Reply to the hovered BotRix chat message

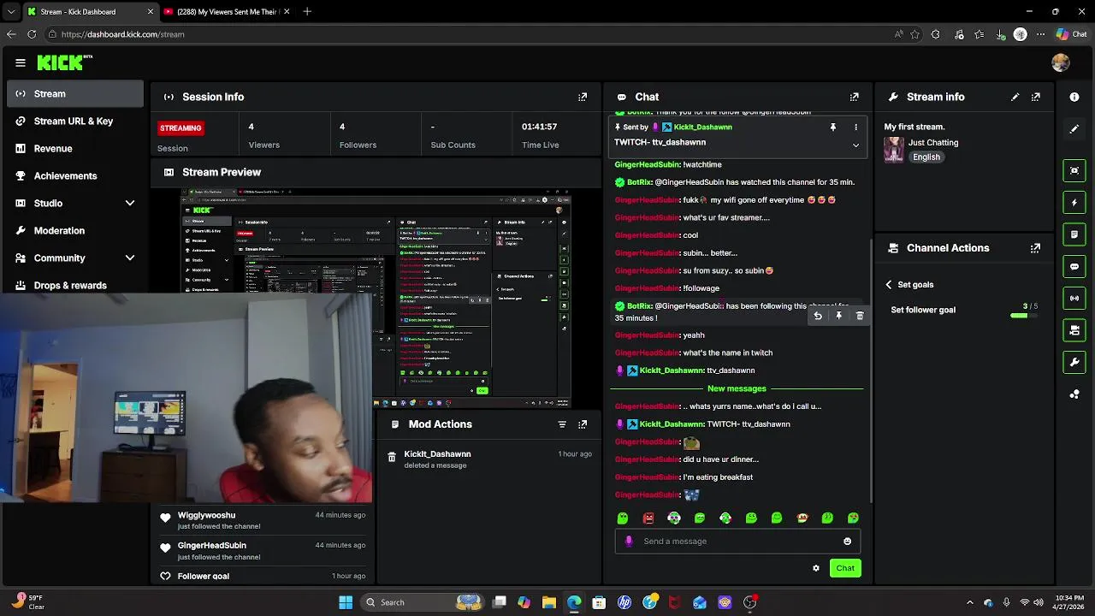tap(818, 316)
